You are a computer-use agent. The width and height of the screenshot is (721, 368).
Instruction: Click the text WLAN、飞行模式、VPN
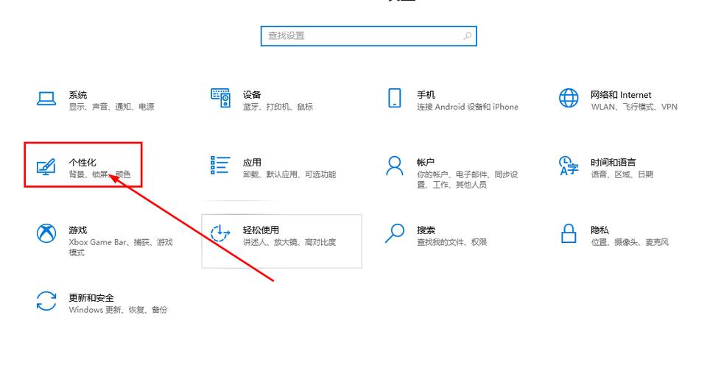(634, 107)
